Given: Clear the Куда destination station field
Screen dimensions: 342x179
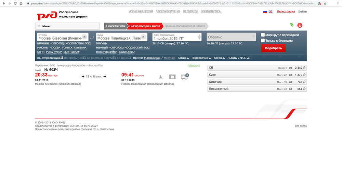Looking at the screenshot, I should point(143,37).
